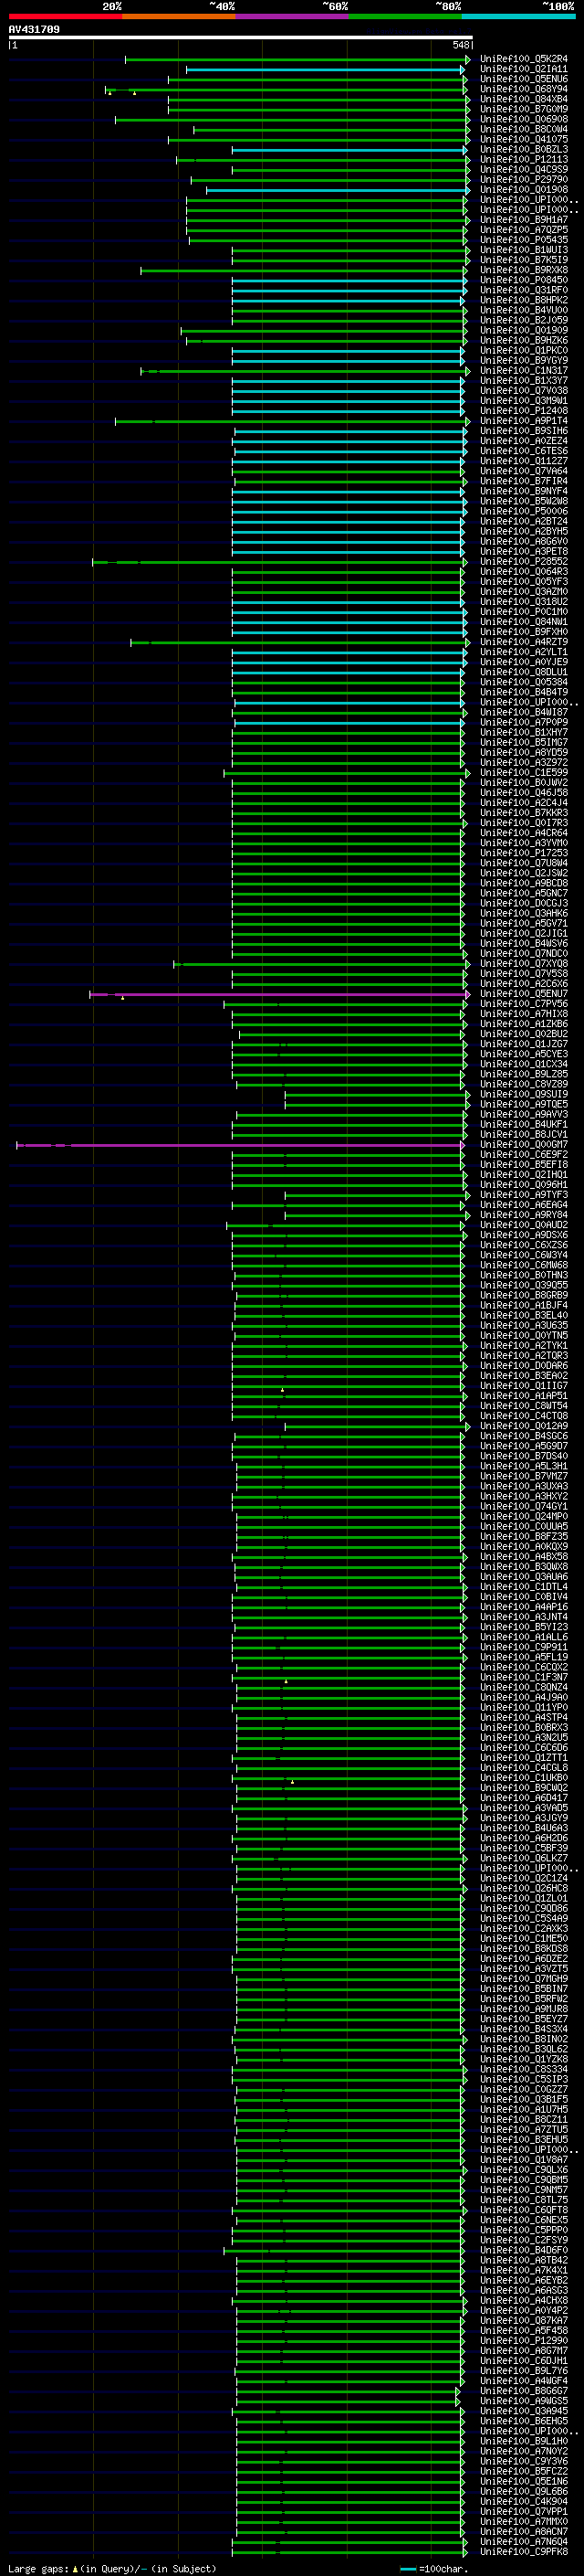Open the UniRef100_C7PV56 entry
The image size is (584, 2576).
pos(523,1004)
